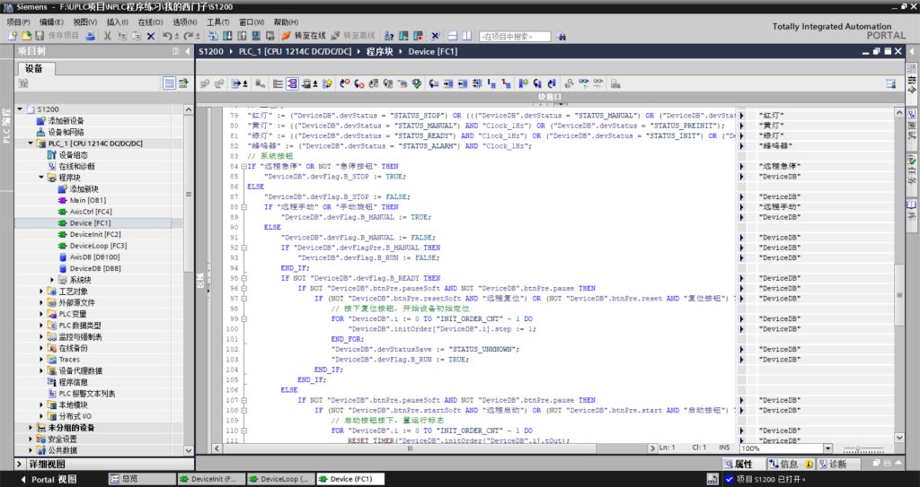Expand the Traces folder in project tree

tap(41, 360)
